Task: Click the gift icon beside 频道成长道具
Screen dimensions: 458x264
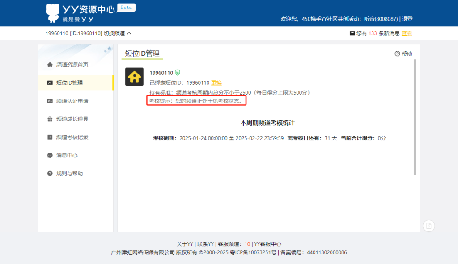Action: point(50,119)
